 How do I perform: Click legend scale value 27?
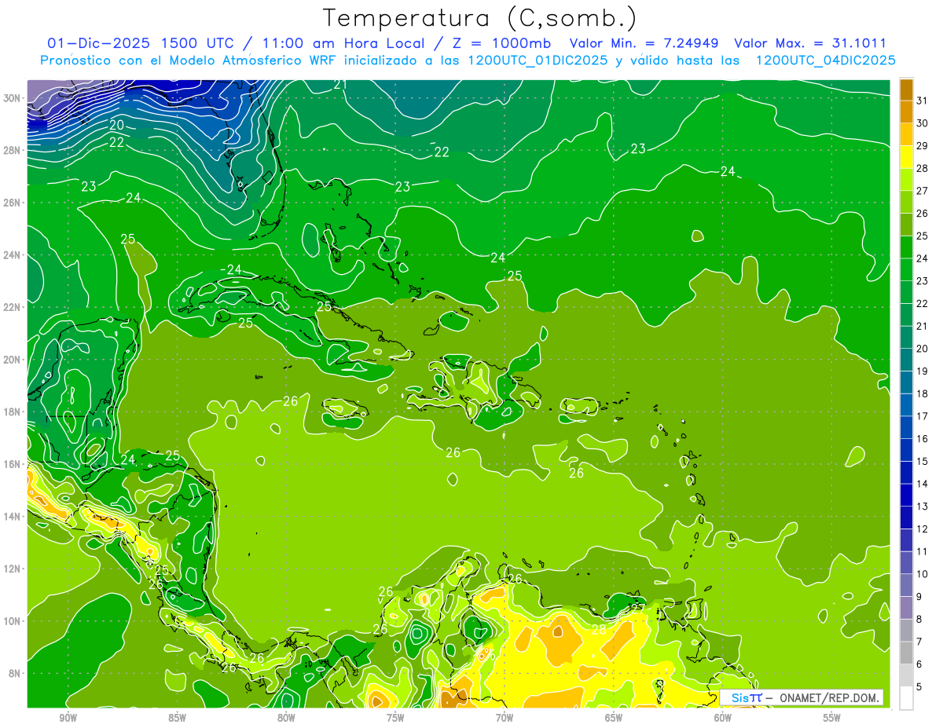923,191
